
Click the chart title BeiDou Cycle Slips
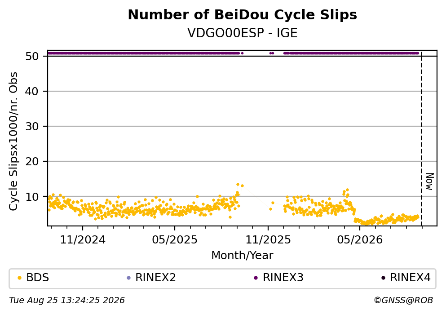pyautogui.click(x=243, y=15)
